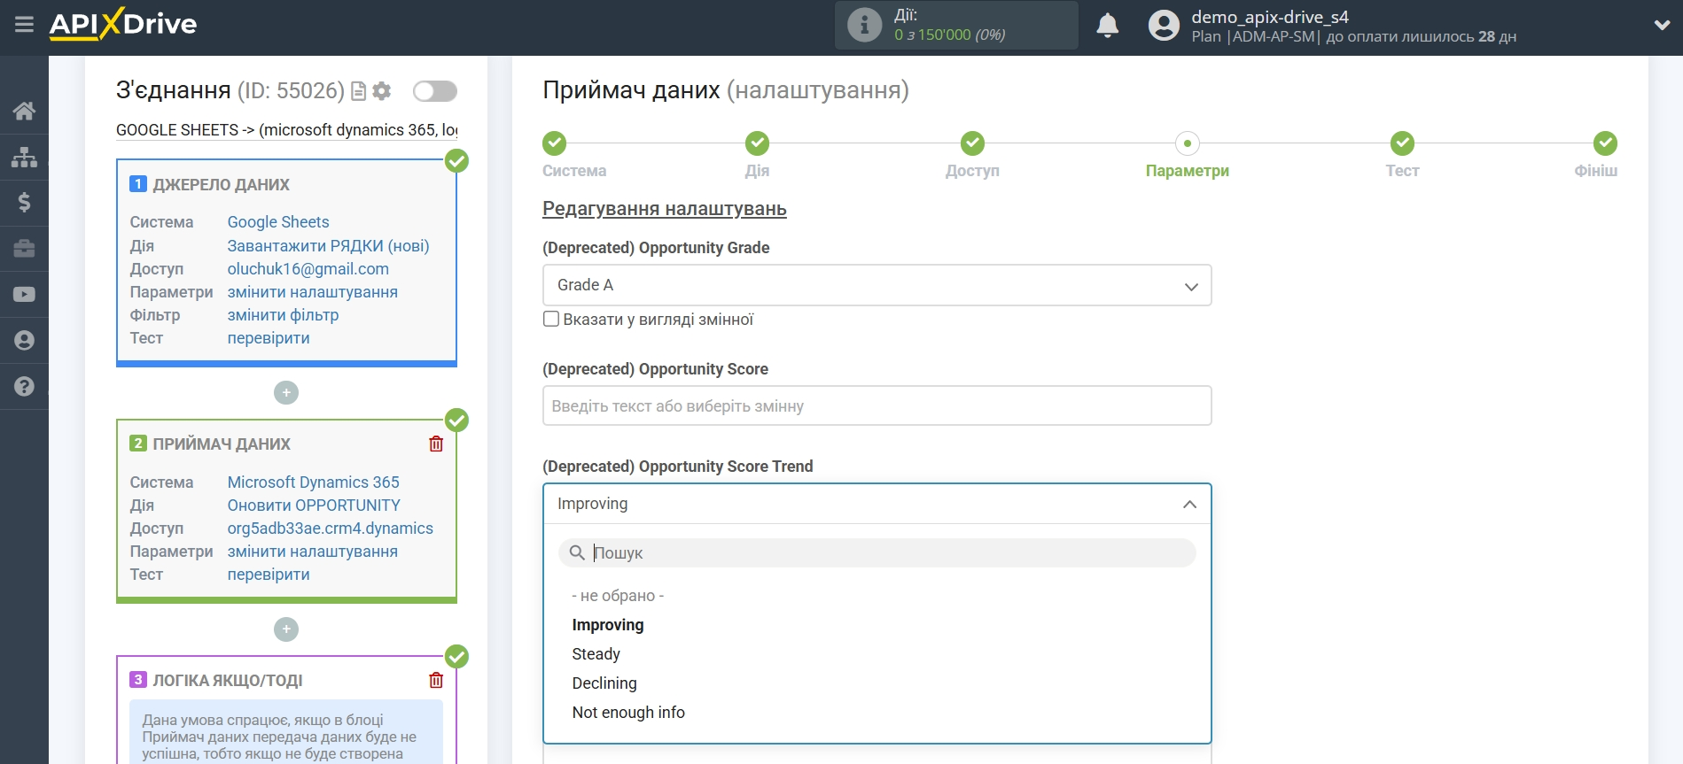Open the Microsoft Dynamics 365 link
Viewport: 1683px width, 764px height.
313,482
